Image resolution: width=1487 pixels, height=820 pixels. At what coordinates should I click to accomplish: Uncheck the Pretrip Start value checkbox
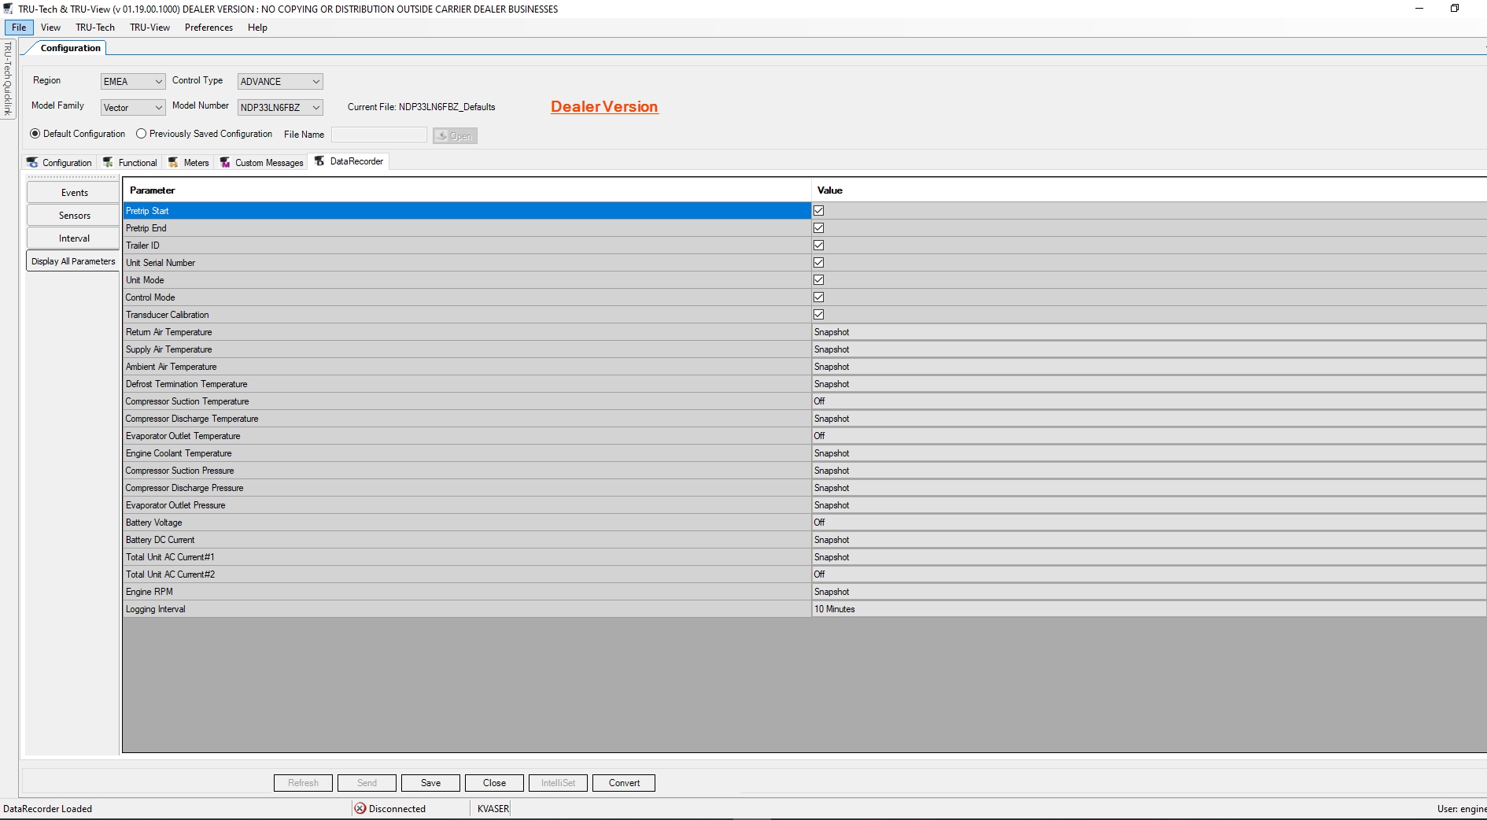pos(818,210)
